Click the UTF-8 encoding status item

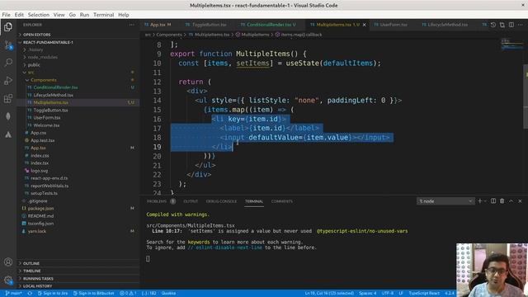[387, 294]
